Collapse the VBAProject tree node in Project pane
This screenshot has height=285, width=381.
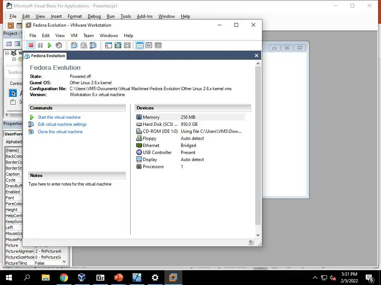(x=7, y=53)
